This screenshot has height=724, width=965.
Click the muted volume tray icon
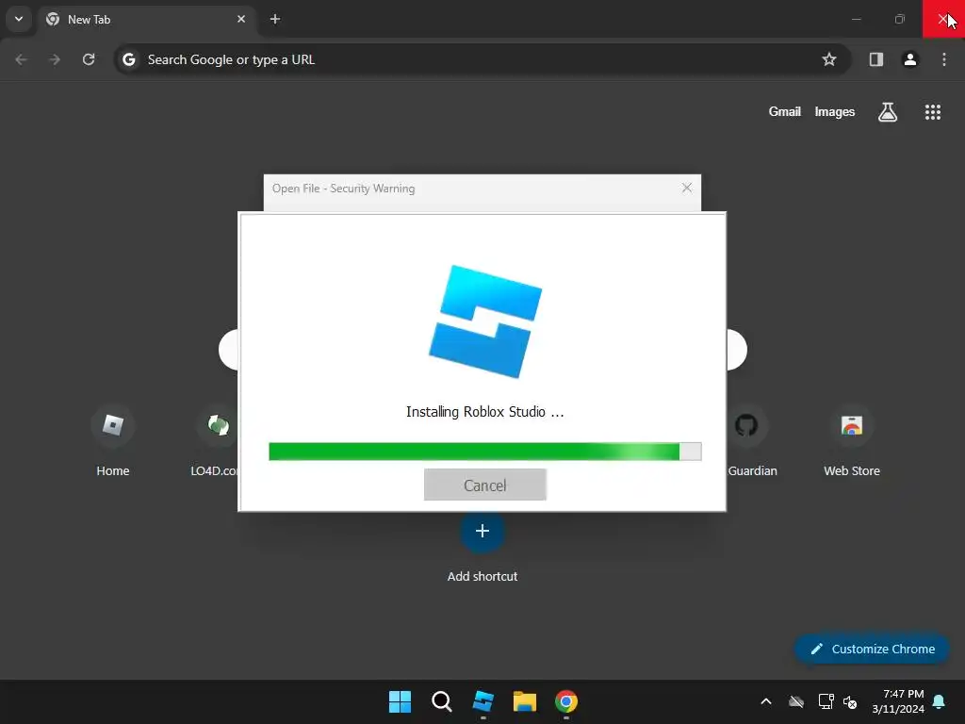(850, 701)
